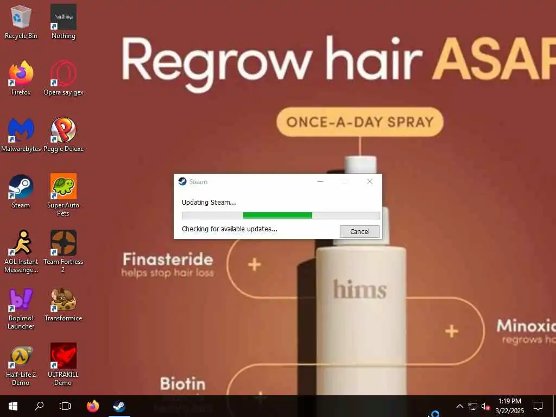
Task: Click 'Checking for available updates...' status text
Action: tap(230, 229)
